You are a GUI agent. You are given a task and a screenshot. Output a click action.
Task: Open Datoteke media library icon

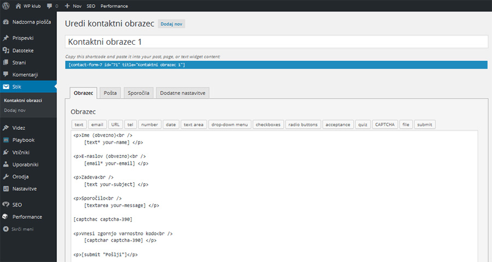[5, 50]
